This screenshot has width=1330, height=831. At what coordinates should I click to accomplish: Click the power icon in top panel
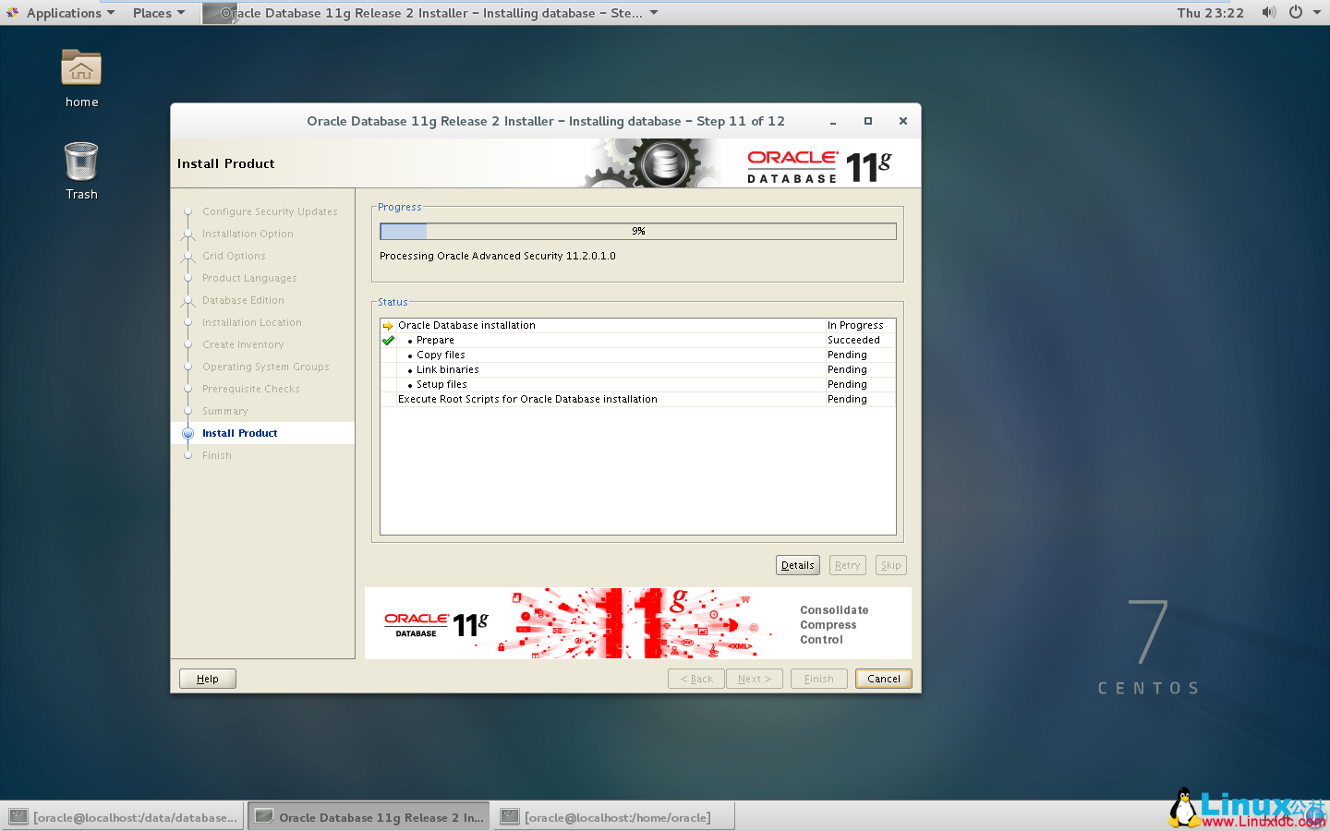pyautogui.click(x=1296, y=12)
